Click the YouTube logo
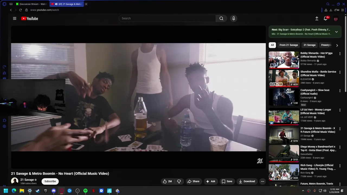The width and height of the screenshot is (347, 195). coord(30,18)
